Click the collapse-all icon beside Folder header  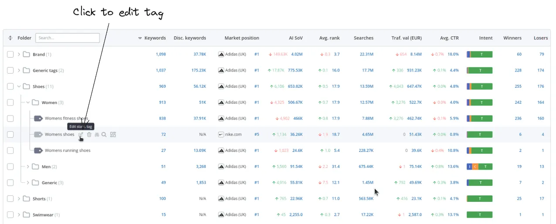(10, 38)
